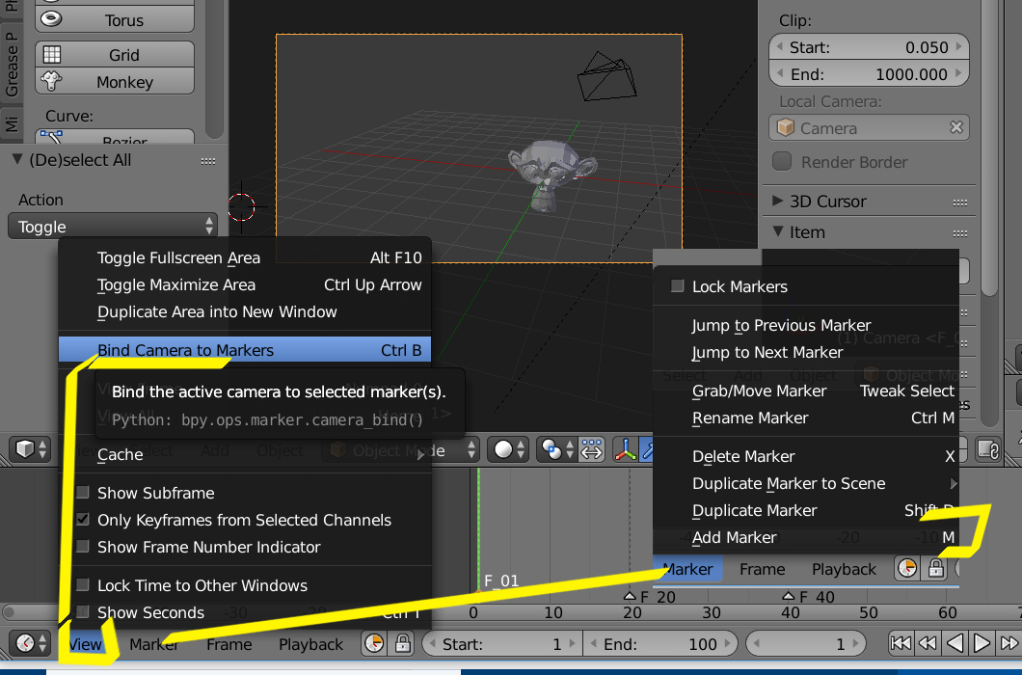The height and width of the screenshot is (675, 1022).
Task: Toggle use preview range clock icon bottom
Action: (x=374, y=644)
